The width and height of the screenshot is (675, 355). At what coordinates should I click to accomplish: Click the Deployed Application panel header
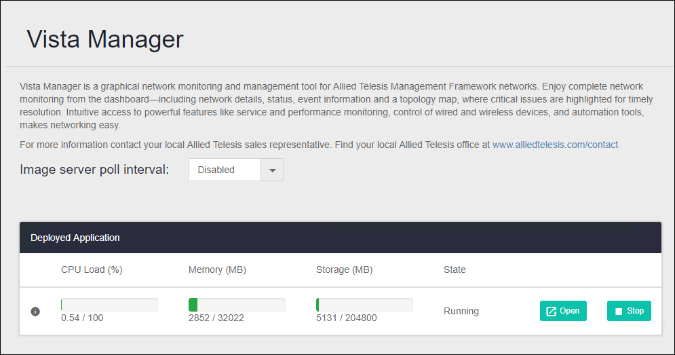pos(75,238)
